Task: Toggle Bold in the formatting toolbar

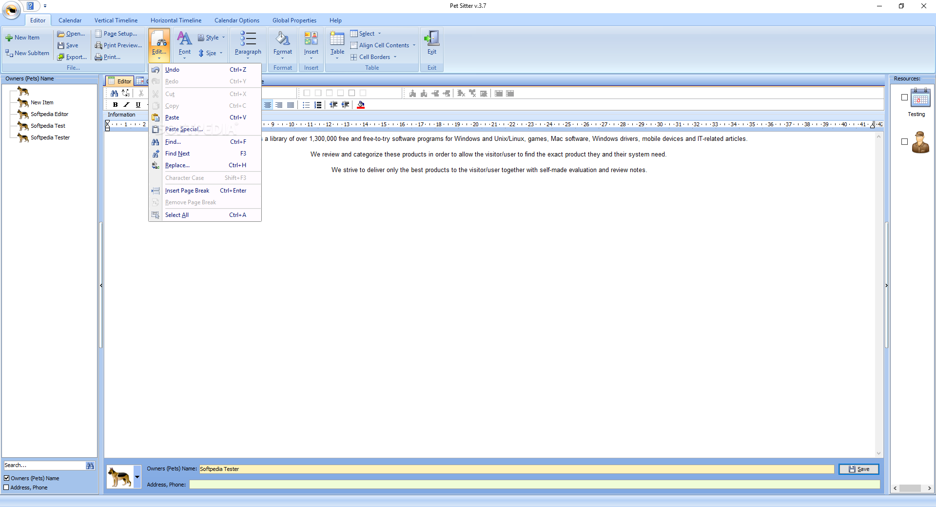Action: click(x=116, y=105)
